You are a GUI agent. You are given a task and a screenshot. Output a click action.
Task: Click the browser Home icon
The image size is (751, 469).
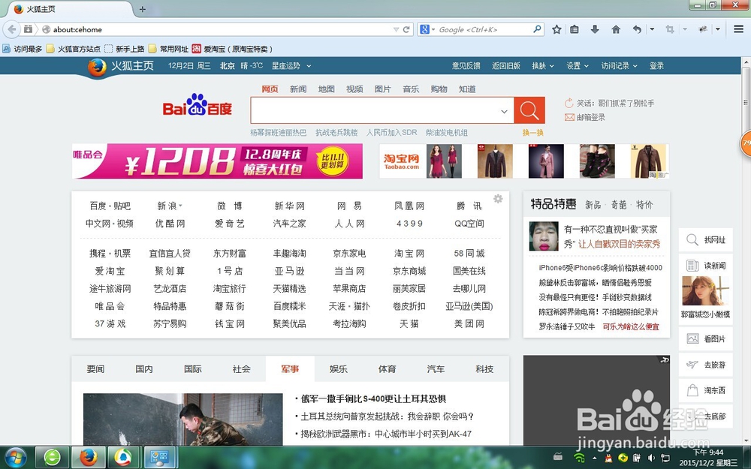pyautogui.click(x=616, y=29)
